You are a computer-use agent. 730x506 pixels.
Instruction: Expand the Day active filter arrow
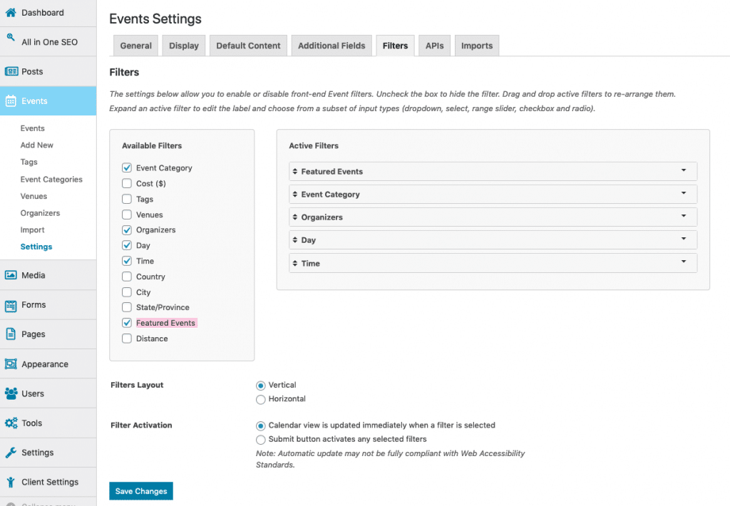point(684,239)
